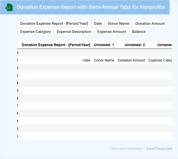This screenshot has width=178, height=159.
Task: Click the 'Unnamed: 1' column header
Action: coord(104,45)
